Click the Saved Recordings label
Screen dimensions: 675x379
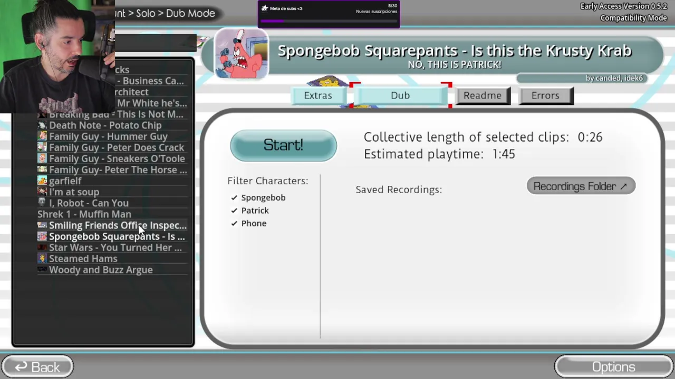coord(399,189)
